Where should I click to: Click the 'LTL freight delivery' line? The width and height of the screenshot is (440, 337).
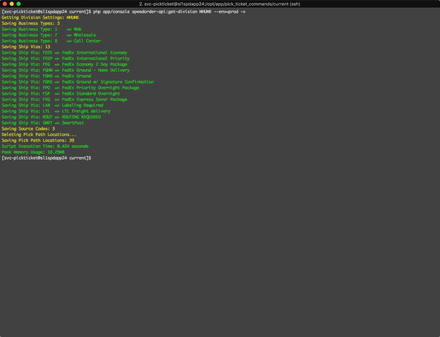[x=56, y=111]
